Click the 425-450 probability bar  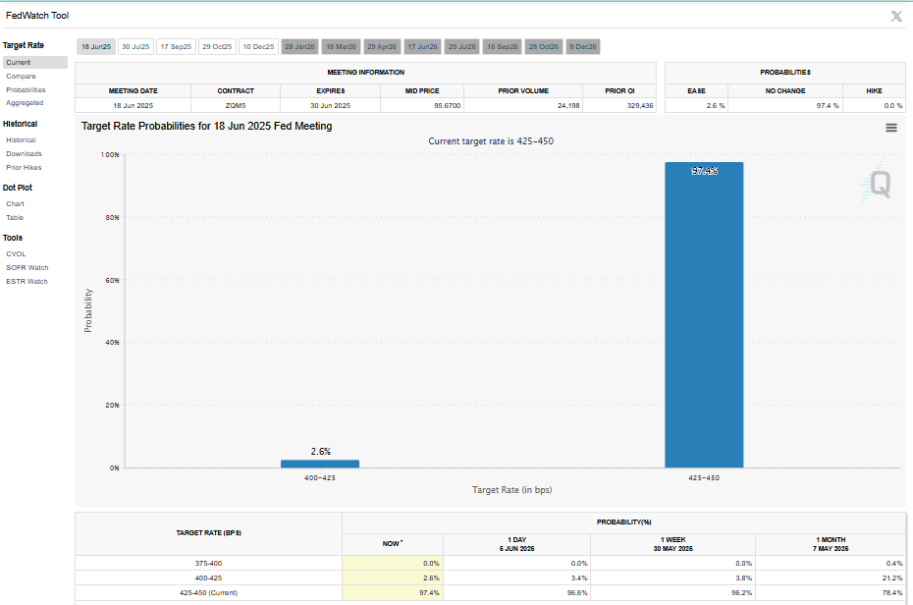pos(704,314)
